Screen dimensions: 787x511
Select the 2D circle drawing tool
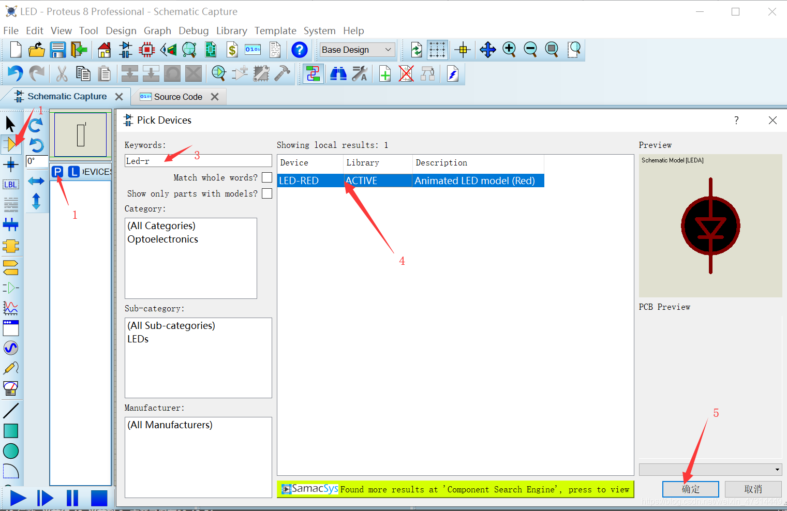pos(11,451)
